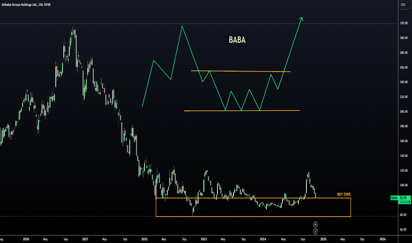
Task: Click the 2021 label on time axis
Action: click(85, 239)
